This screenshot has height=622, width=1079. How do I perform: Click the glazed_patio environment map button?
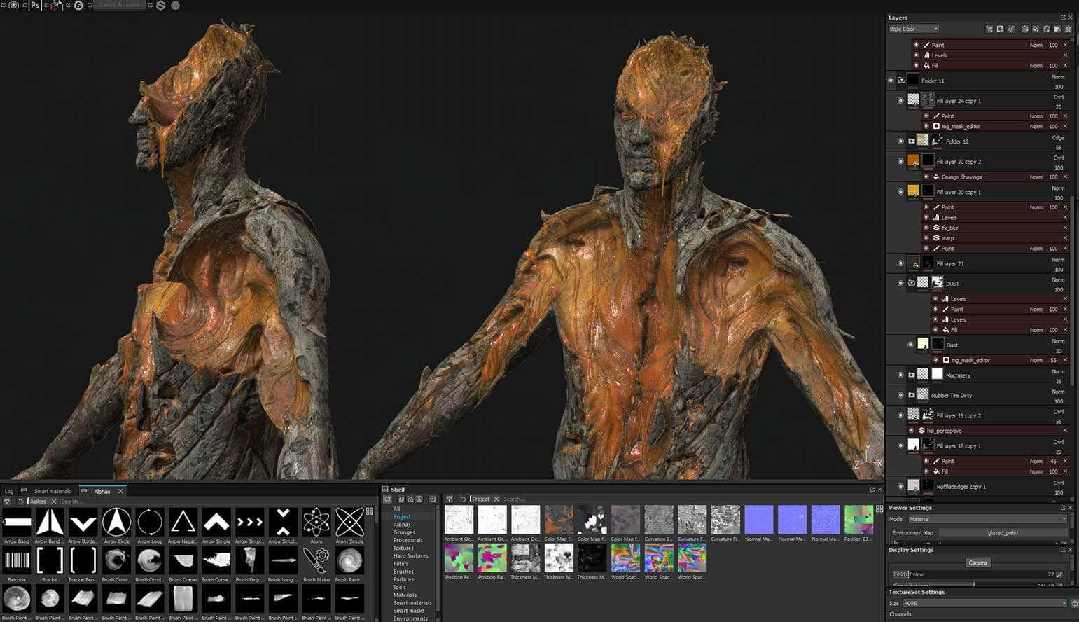(1002, 533)
